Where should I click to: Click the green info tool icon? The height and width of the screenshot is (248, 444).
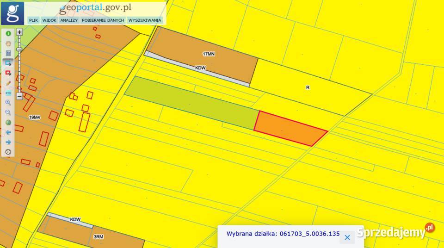(x=8, y=33)
